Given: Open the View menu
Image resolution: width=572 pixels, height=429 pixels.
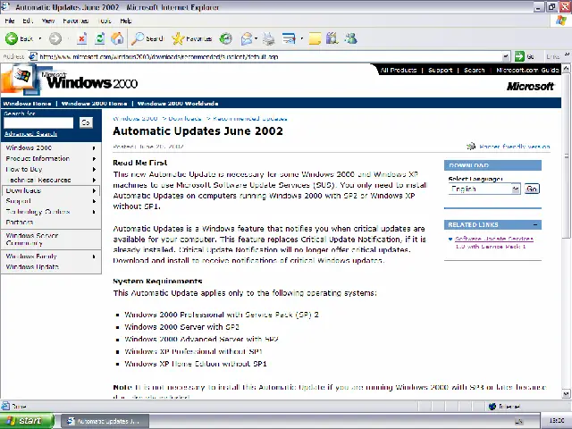Looking at the screenshot, I should tap(48, 21).
